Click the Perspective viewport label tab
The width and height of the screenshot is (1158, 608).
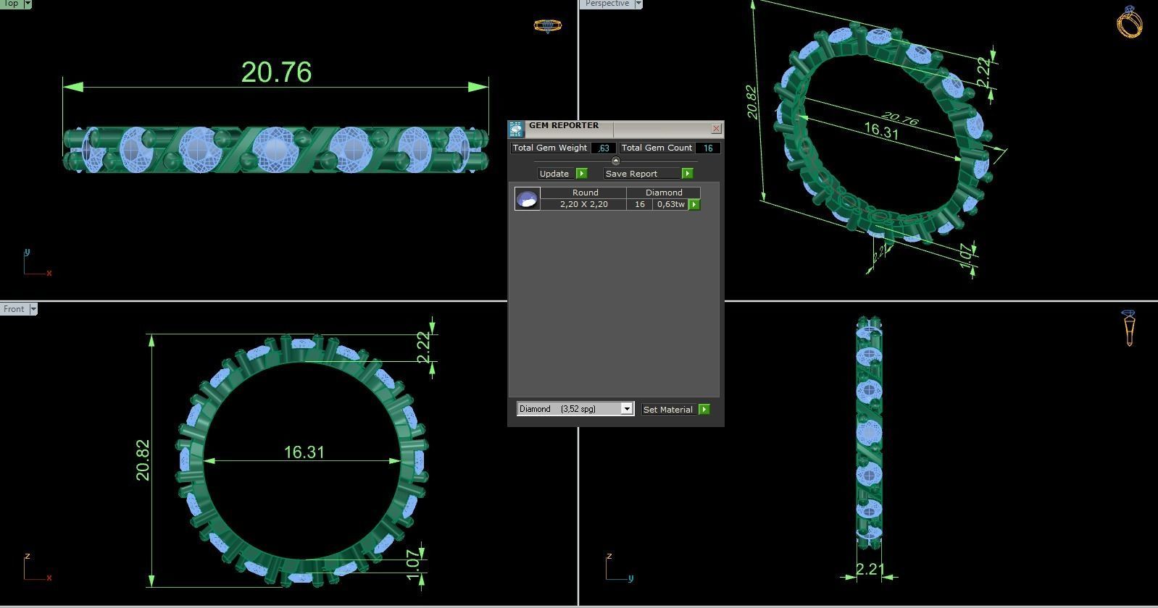point(607,4)
